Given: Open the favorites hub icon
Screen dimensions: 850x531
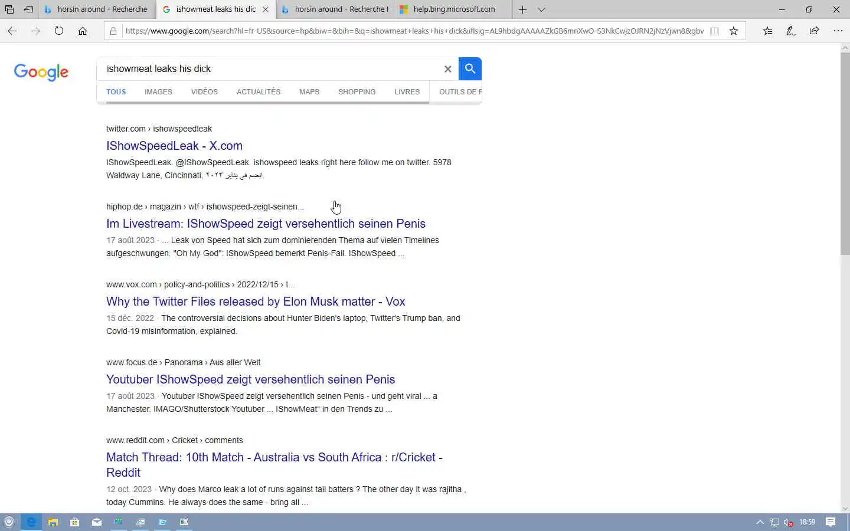Looking at the screenshot, I should coord(767,31).
